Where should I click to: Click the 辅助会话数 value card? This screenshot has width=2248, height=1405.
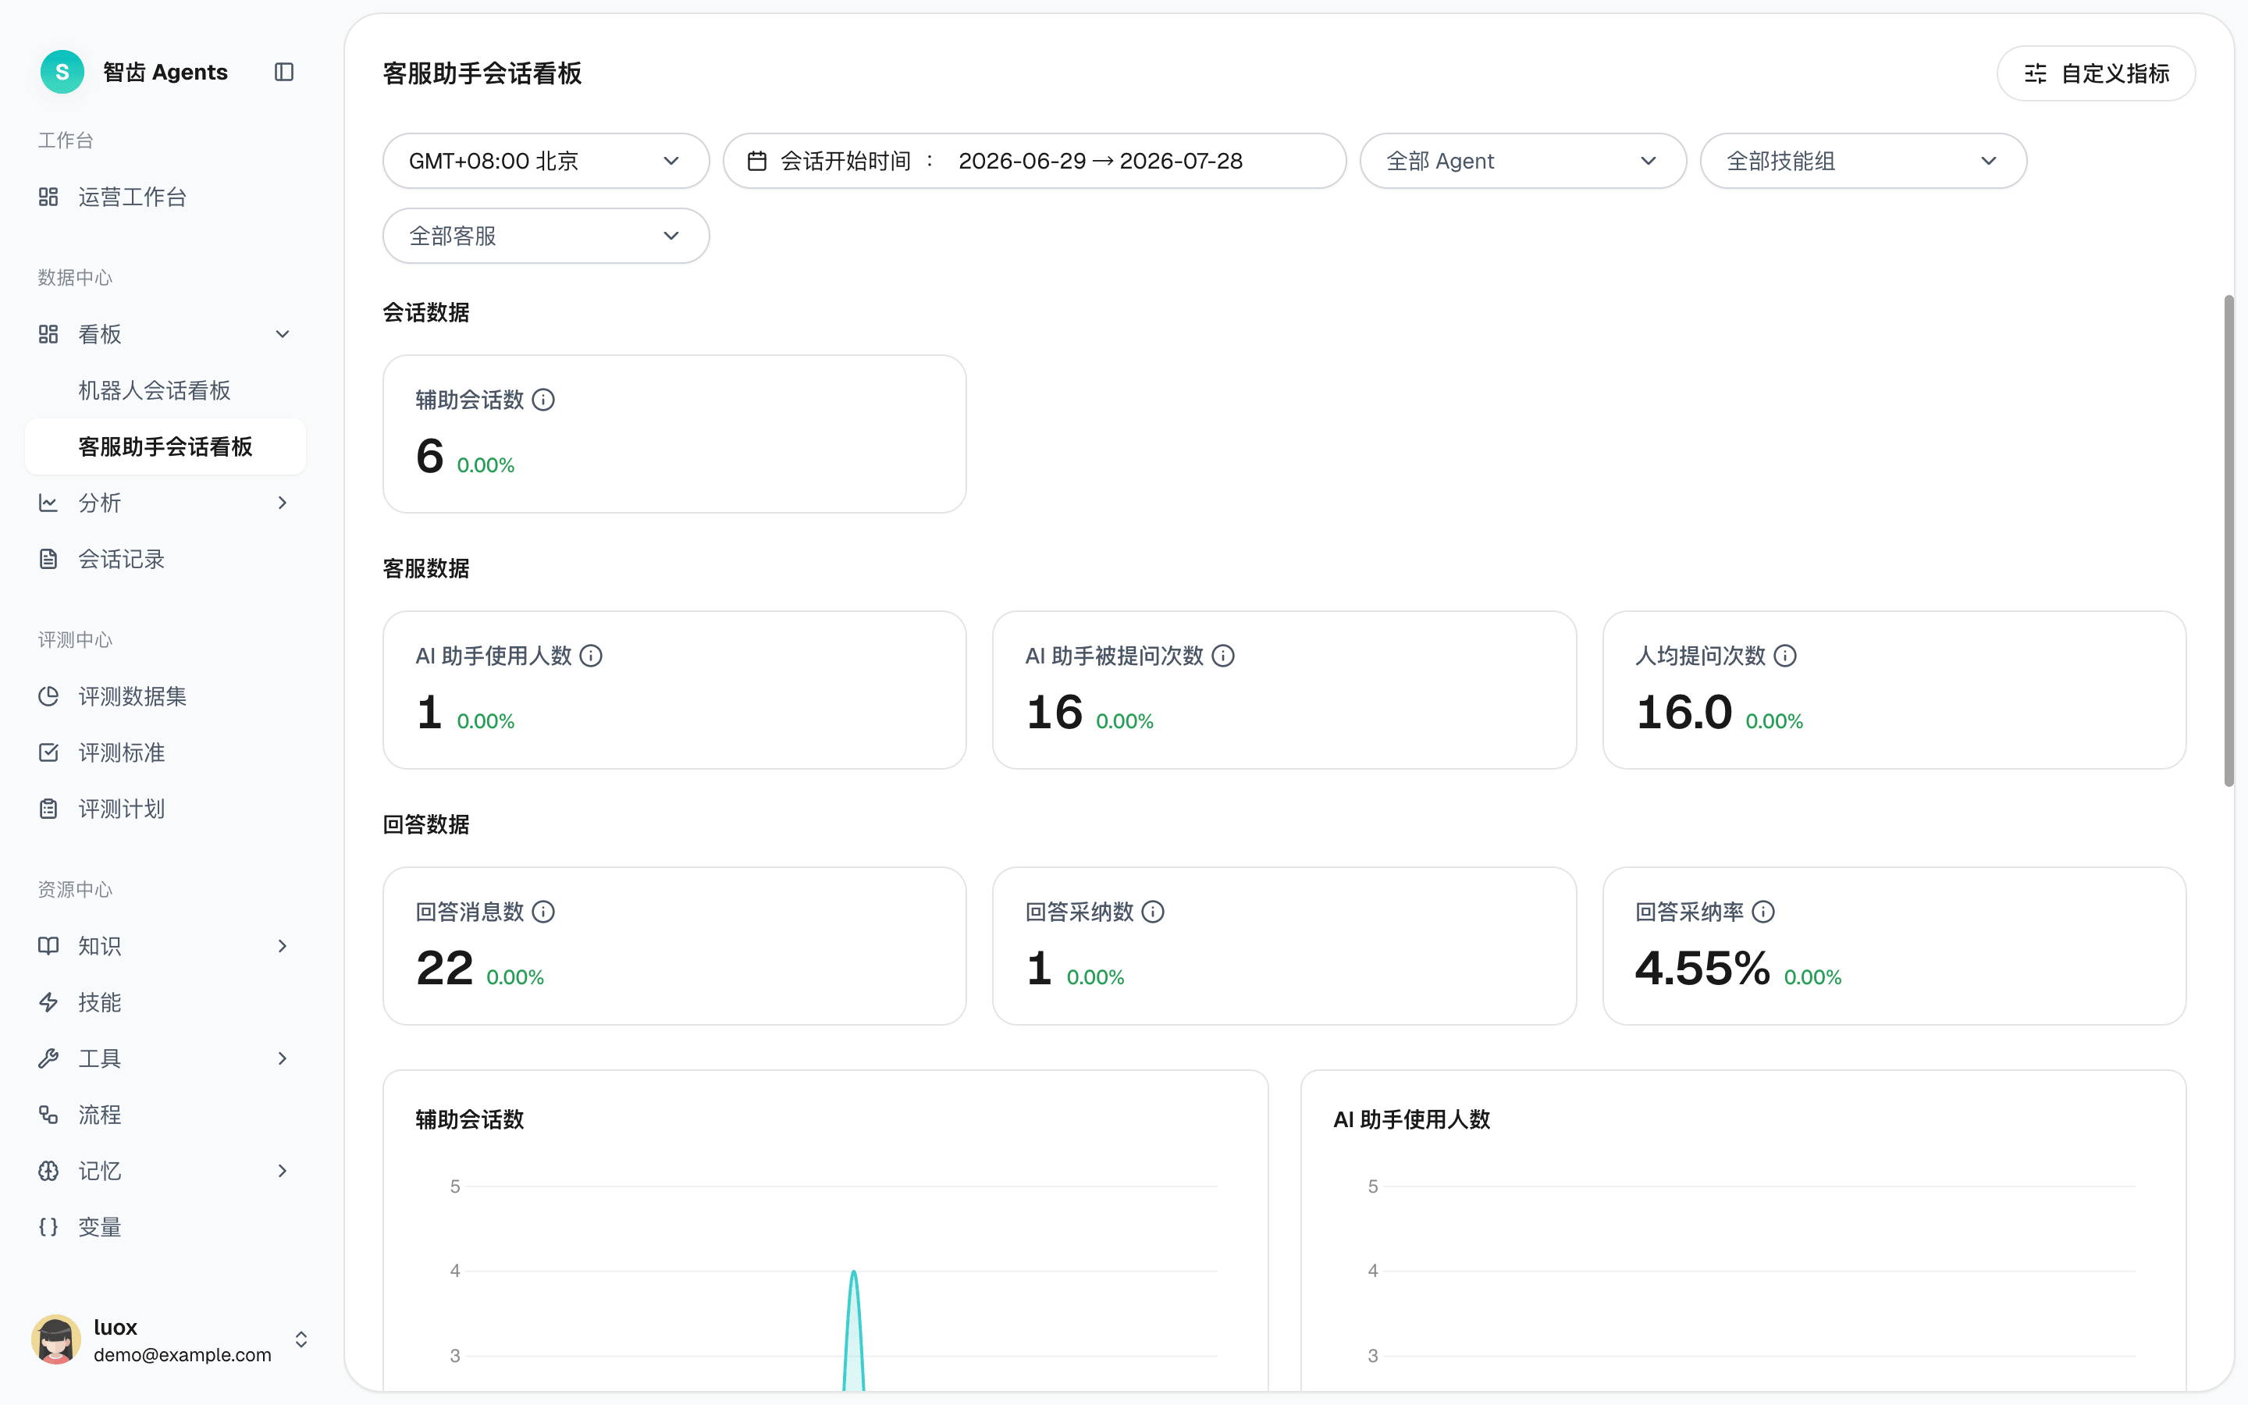[x=674, y=434]
